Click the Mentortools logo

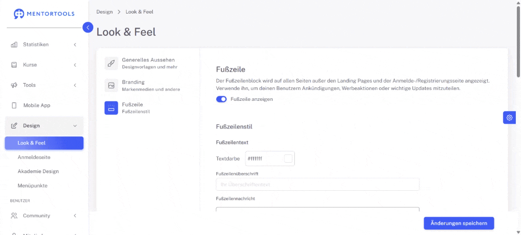44,14
